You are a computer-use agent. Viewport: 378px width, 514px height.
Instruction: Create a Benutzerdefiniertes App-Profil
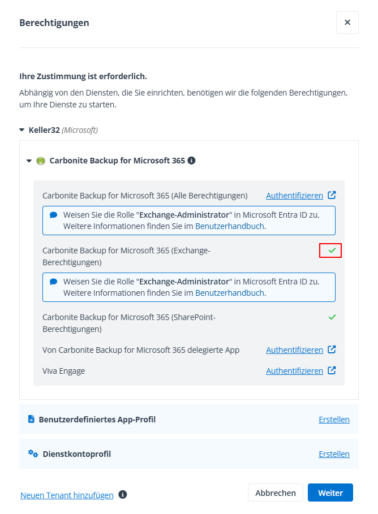click(334, 420)
